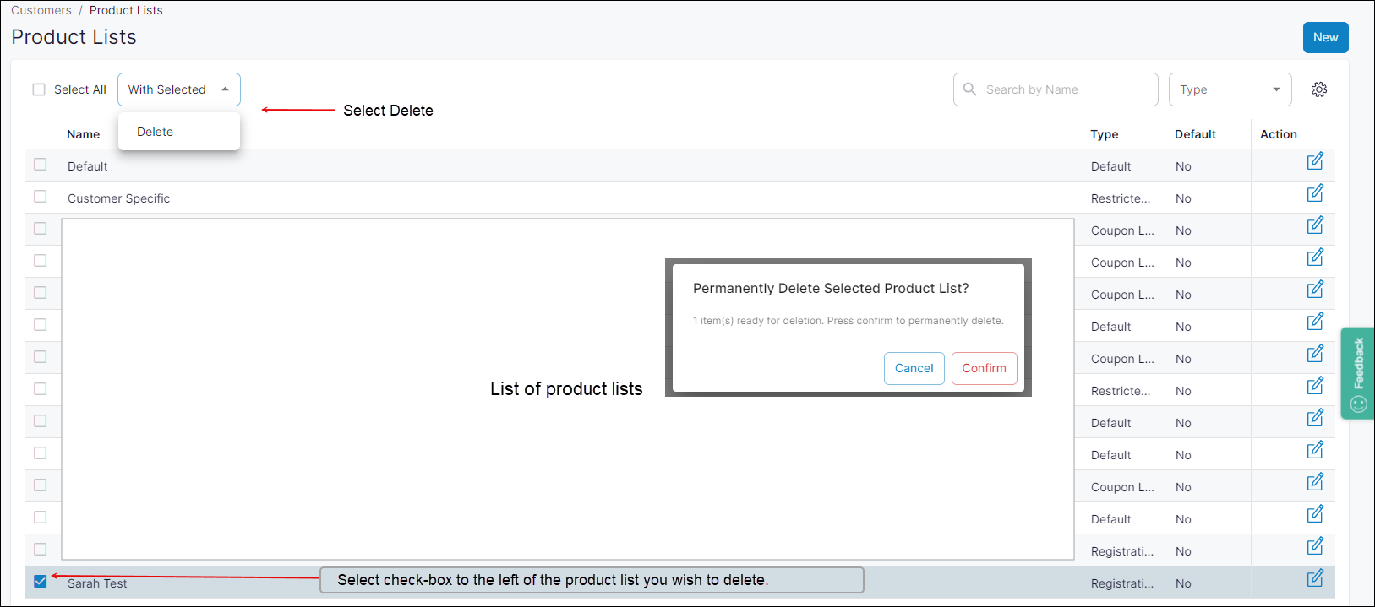Click edit icon for Customer Specific row

point(1315,193)
